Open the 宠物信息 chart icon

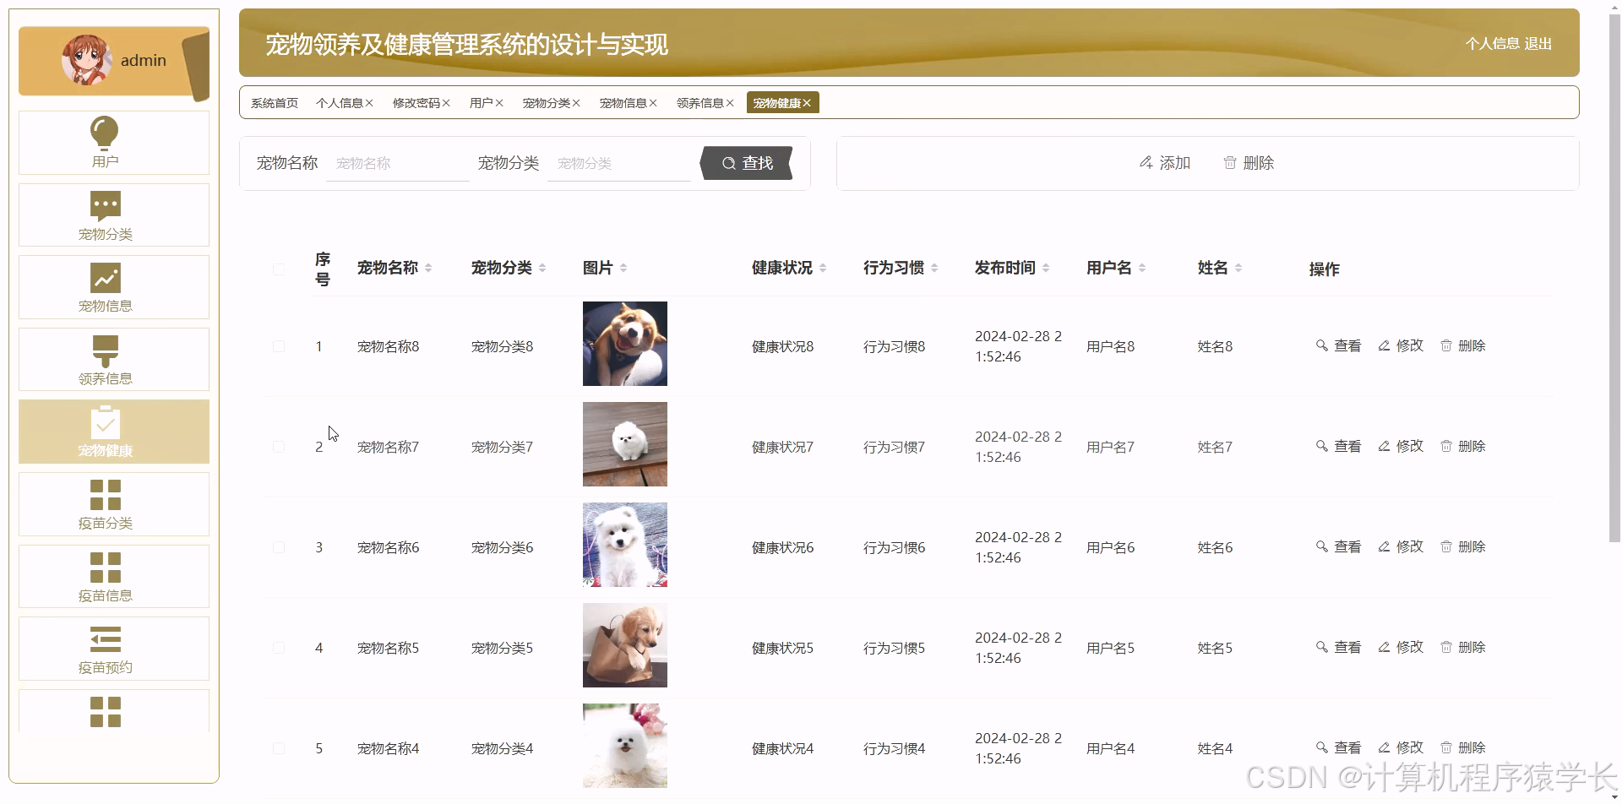[x=105, y=278]
